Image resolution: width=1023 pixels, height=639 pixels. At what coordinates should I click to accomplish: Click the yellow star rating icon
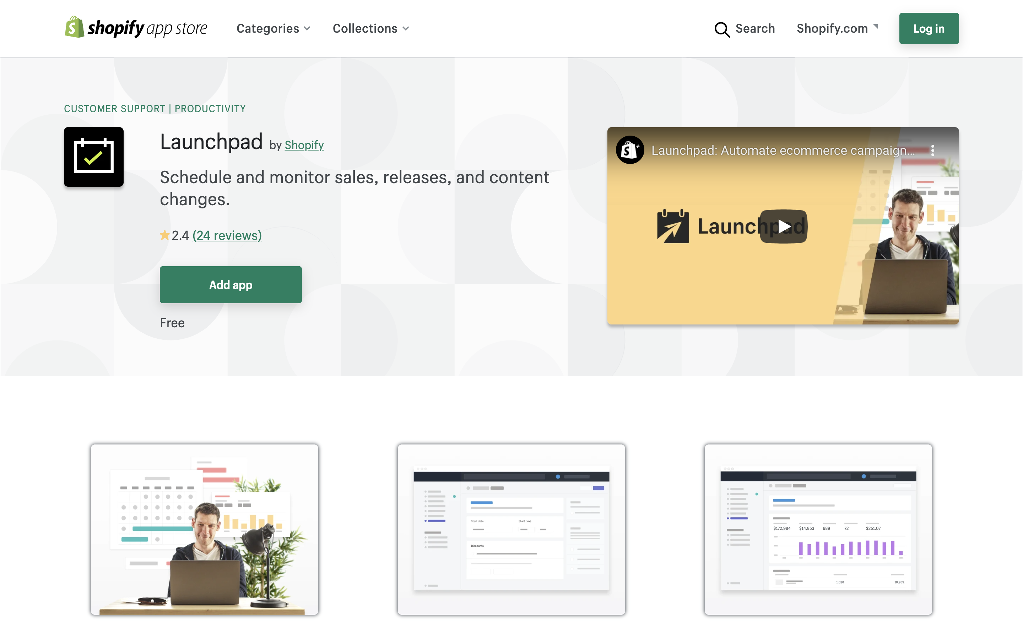[x=164, y=235]
